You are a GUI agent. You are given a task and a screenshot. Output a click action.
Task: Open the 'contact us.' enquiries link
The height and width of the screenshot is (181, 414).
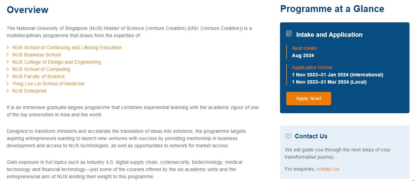point(328,169)
